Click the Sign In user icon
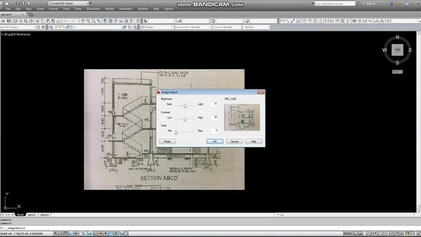The image size is (421, 237). click(364, 3)
